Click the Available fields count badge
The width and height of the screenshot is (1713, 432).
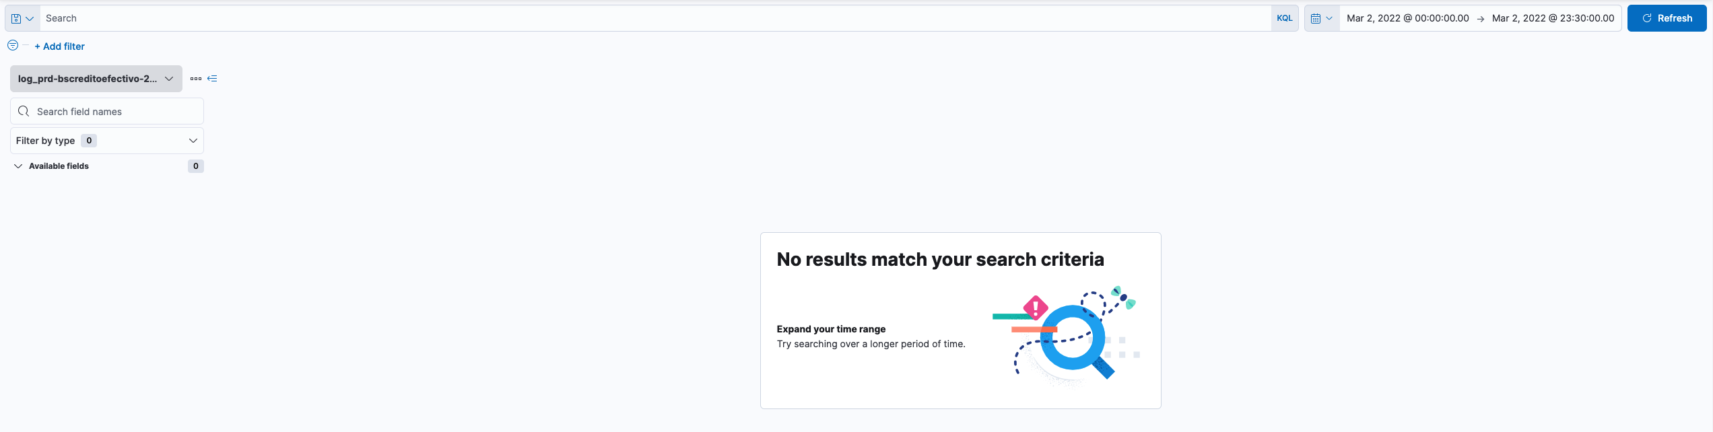(195, 166)
